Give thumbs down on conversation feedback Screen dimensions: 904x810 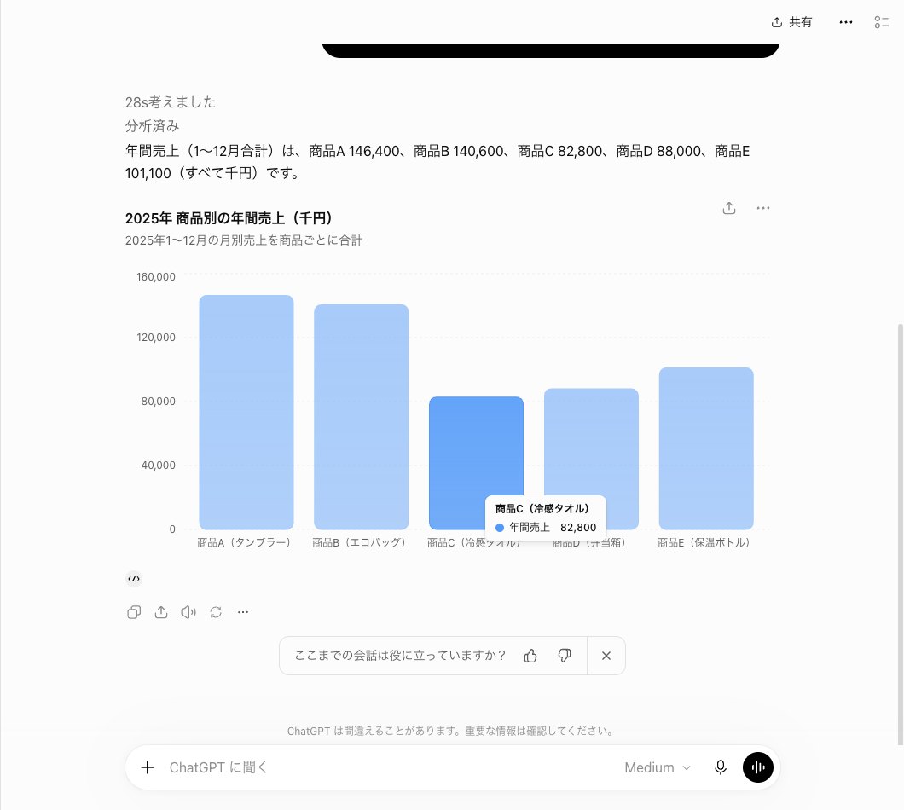(x=565, y=656)
